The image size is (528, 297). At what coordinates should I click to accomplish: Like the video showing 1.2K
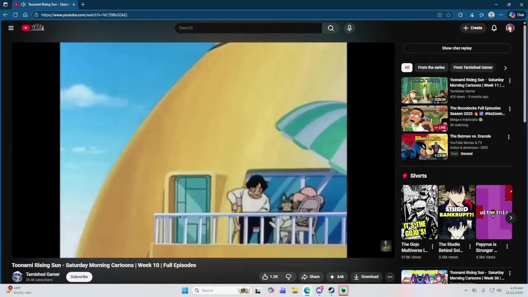pyautogui.click(x=270, y=277)
